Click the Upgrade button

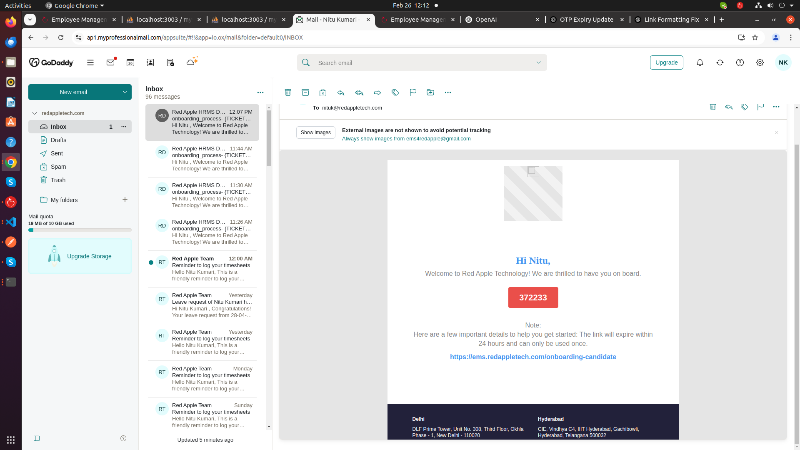(667, 62)
